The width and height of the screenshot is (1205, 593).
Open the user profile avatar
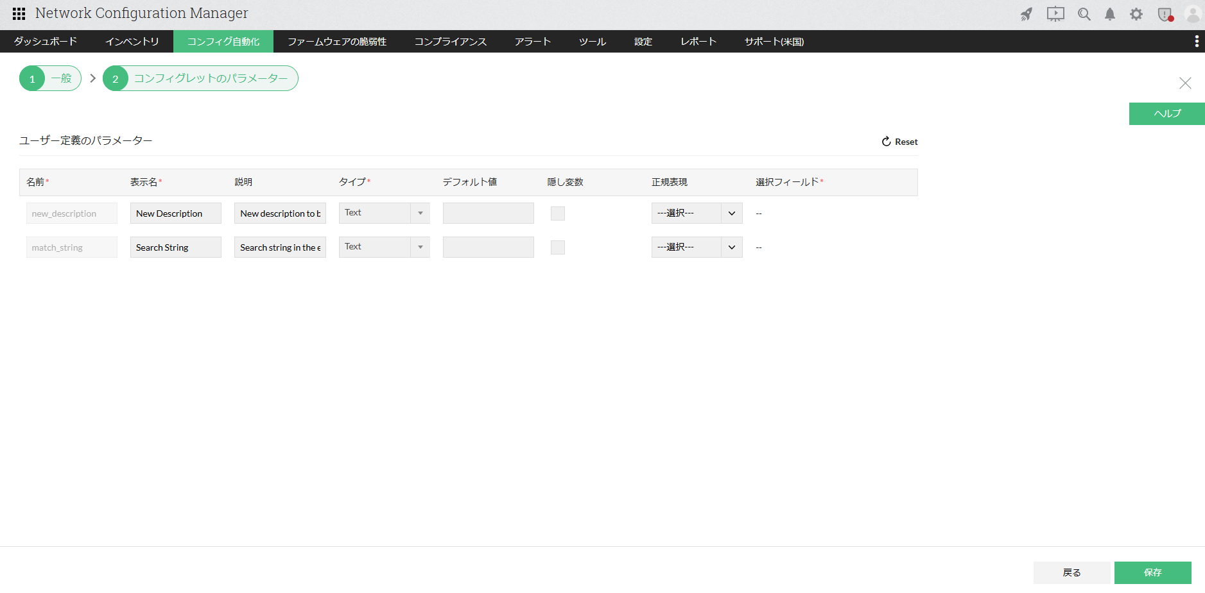(x=1193, y=14)
